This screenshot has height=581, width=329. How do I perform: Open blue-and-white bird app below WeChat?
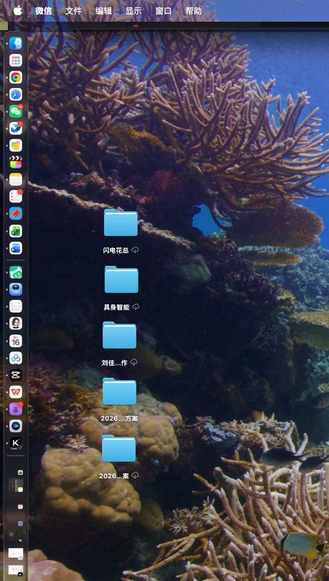pyautogui.click(x=16, y=128)
